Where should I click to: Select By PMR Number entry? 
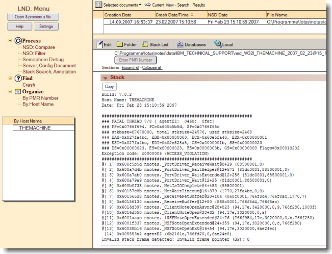40,98
